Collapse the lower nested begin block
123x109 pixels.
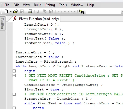pos(14,108)
